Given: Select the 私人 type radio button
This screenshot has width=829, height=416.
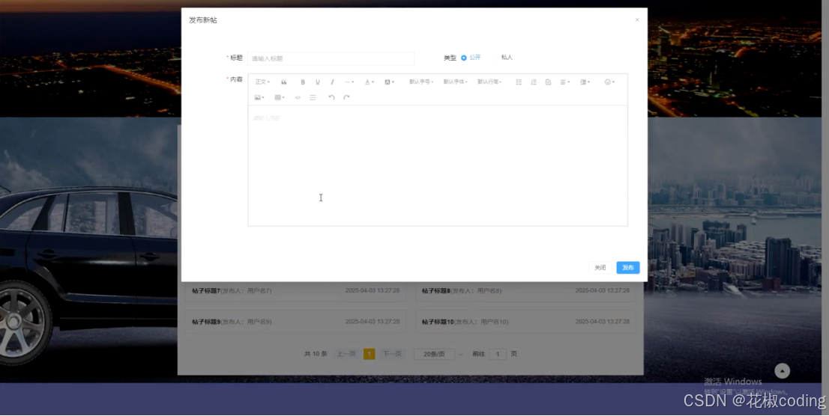Looking at the screenshot, I should point(495,58).
